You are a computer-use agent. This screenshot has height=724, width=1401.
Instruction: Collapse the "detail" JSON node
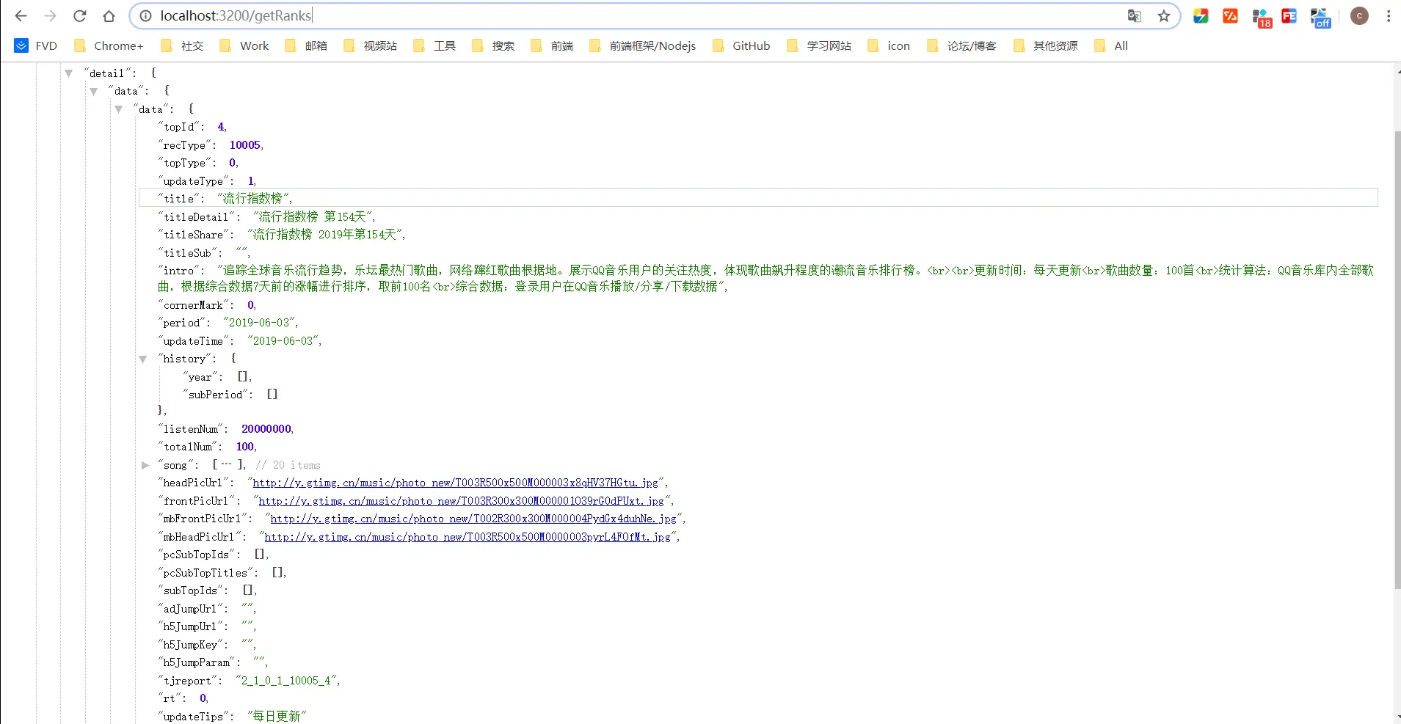click(x=68, y=73)
